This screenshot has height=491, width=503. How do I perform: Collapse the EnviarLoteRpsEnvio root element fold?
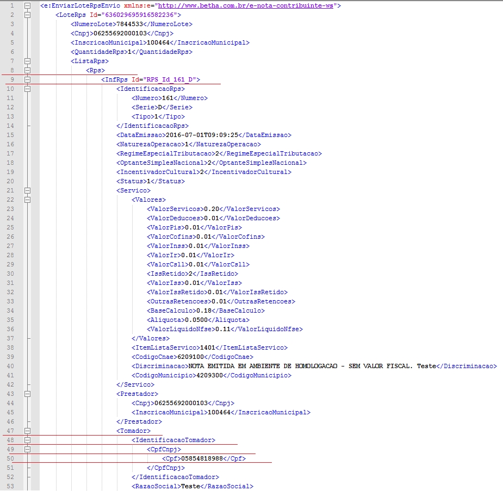[x=28, y=5]
